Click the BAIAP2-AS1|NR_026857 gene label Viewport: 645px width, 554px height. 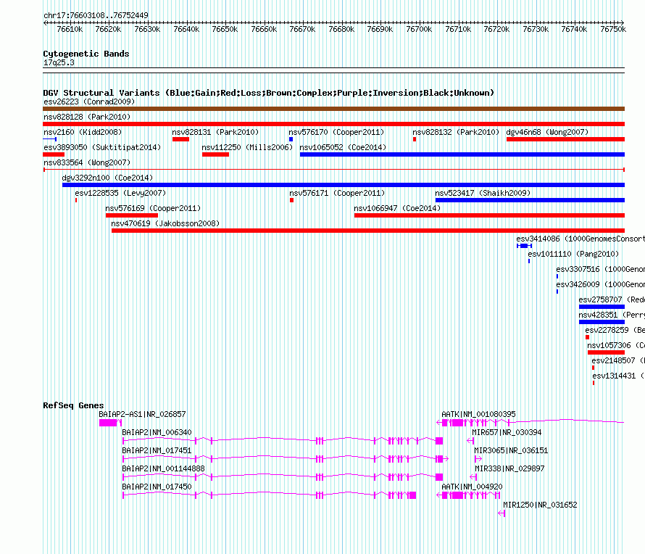pyautogui.click(x=142, y=414)
